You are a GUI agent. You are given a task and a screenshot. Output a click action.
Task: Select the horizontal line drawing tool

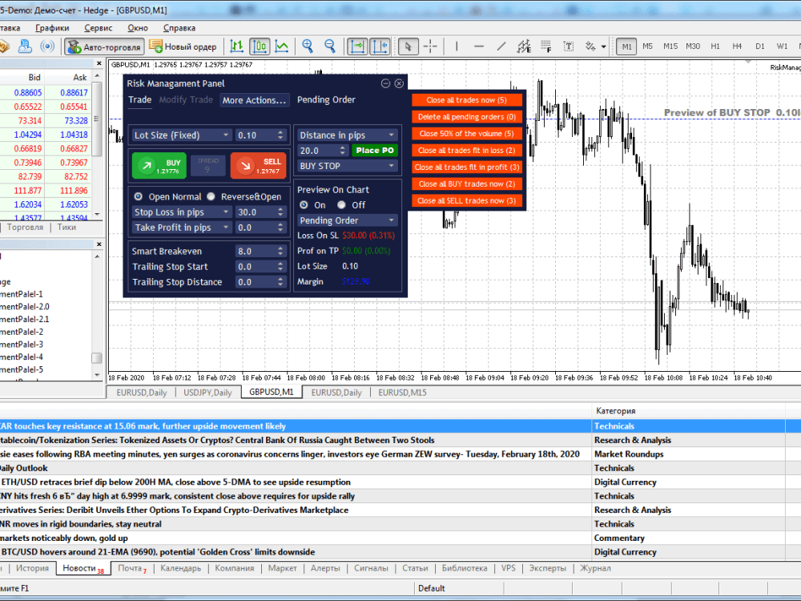click(479, 46)
